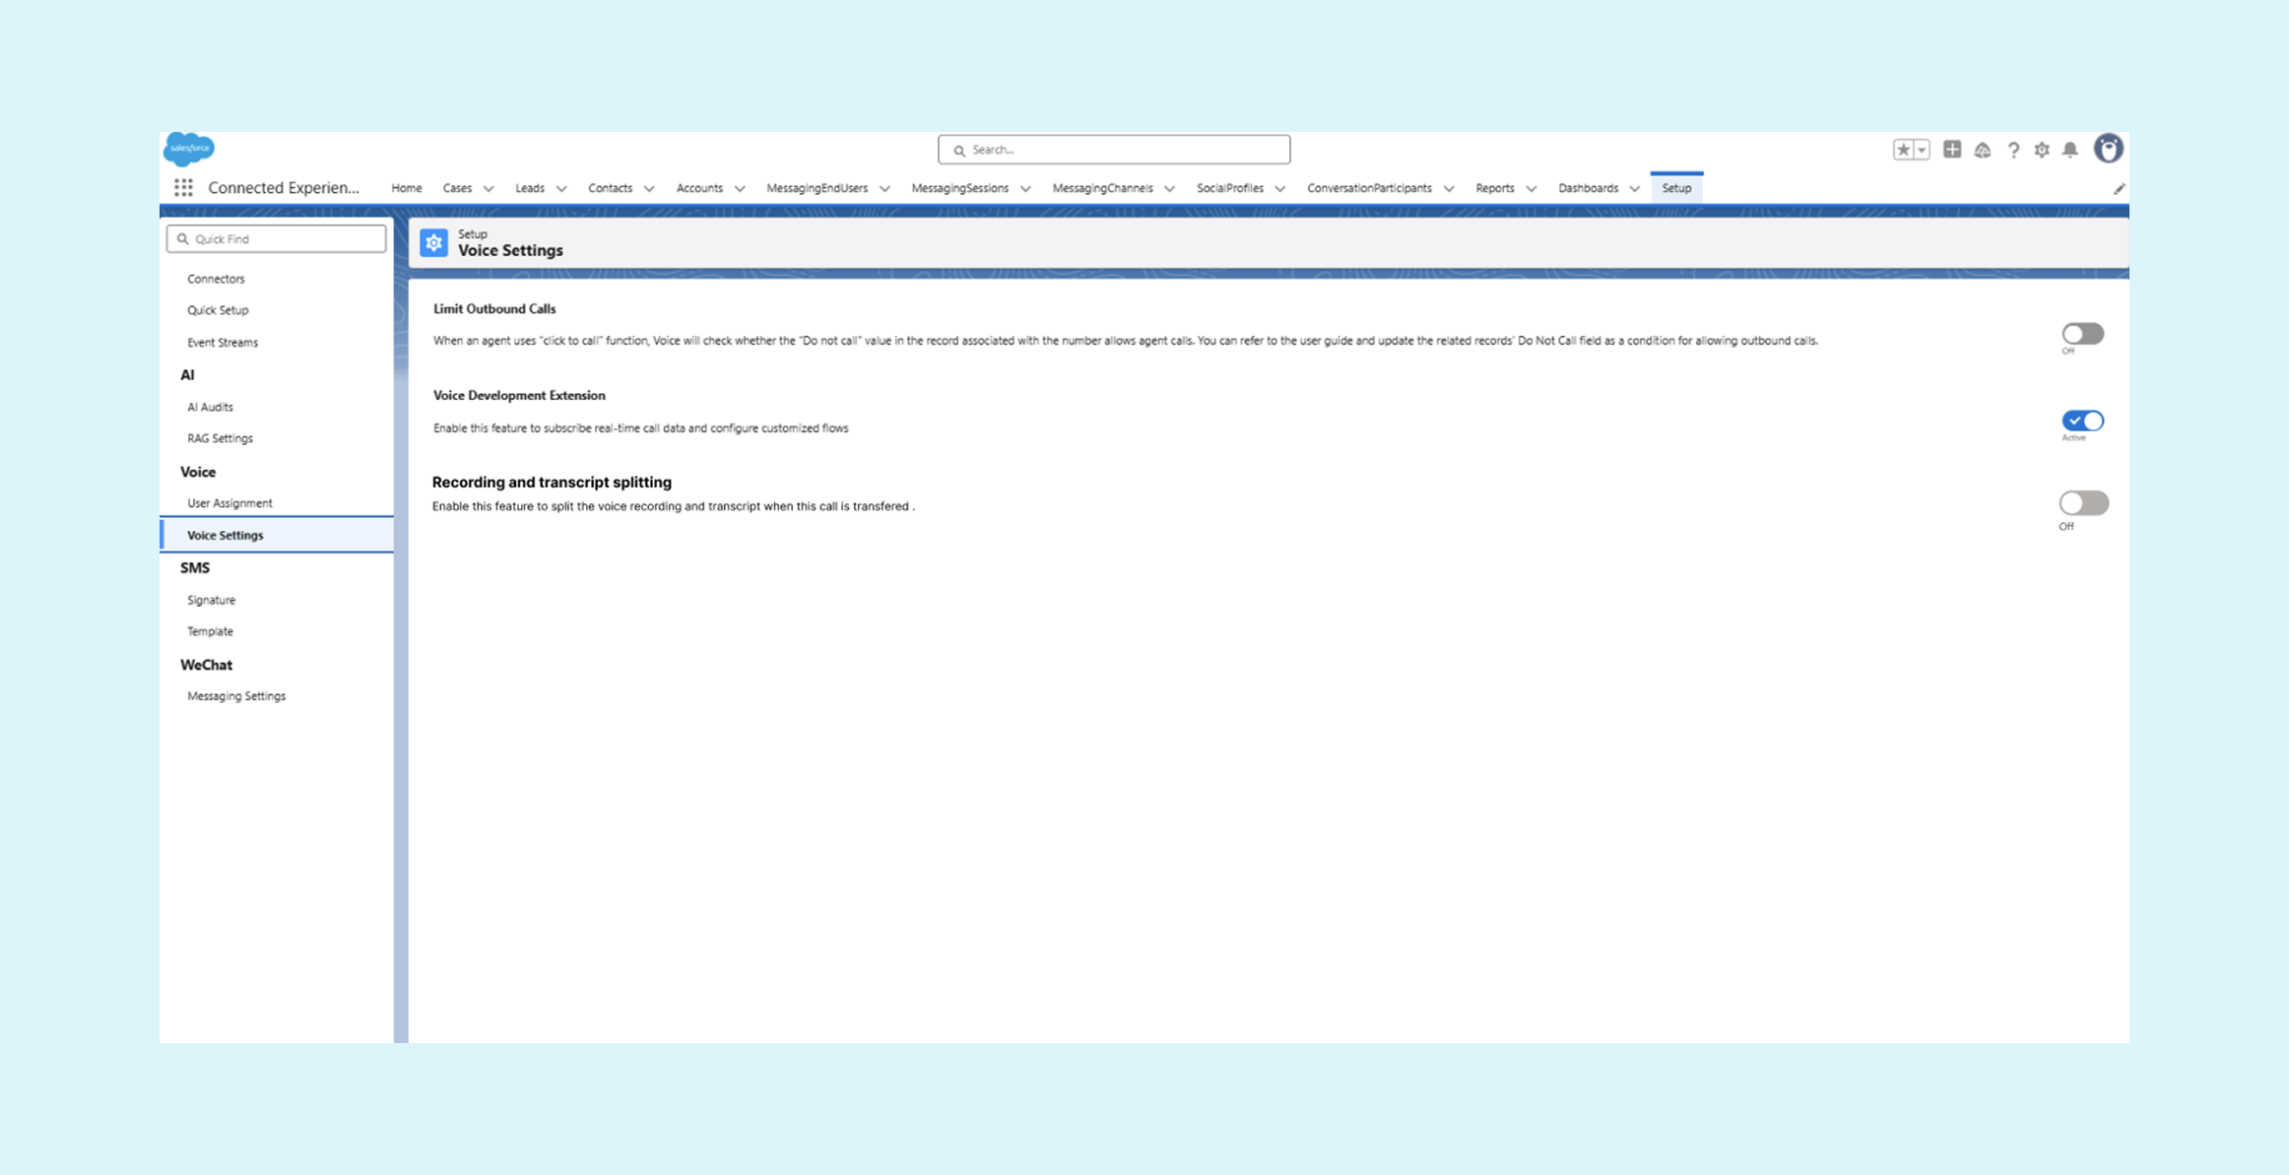
Task: Open the Reports tab
Action: 1494,188
